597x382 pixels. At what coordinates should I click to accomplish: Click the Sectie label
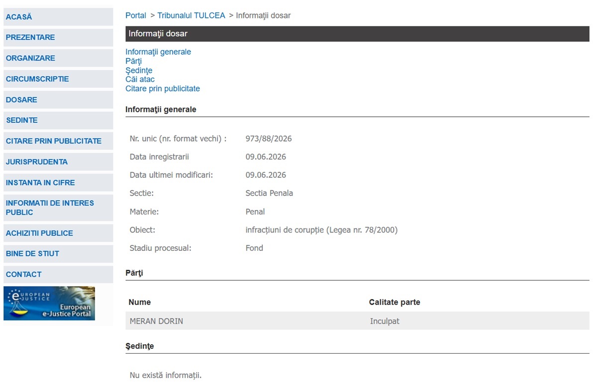click(142, 193)
